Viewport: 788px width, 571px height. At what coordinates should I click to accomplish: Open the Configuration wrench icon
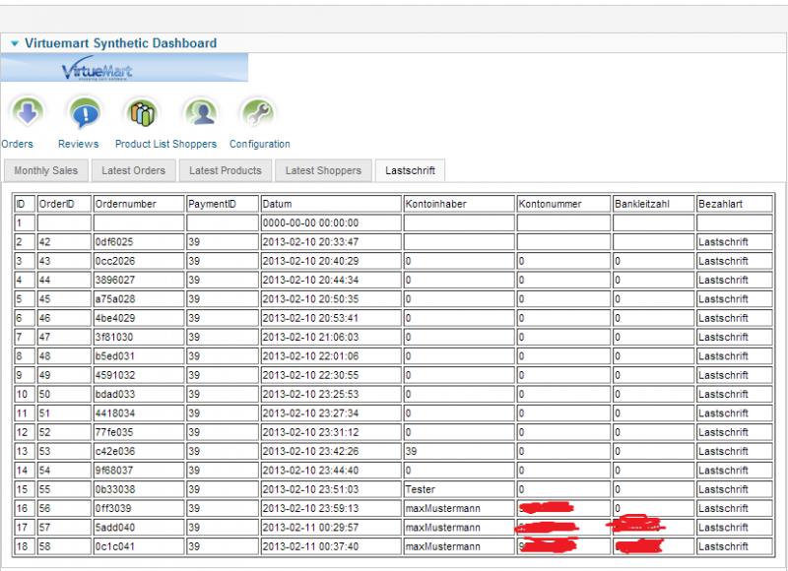pyautogui.click(x=258, y=114)
